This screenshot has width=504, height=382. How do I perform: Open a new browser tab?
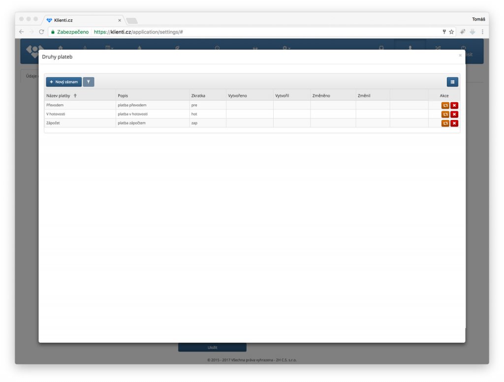(132, 21)
